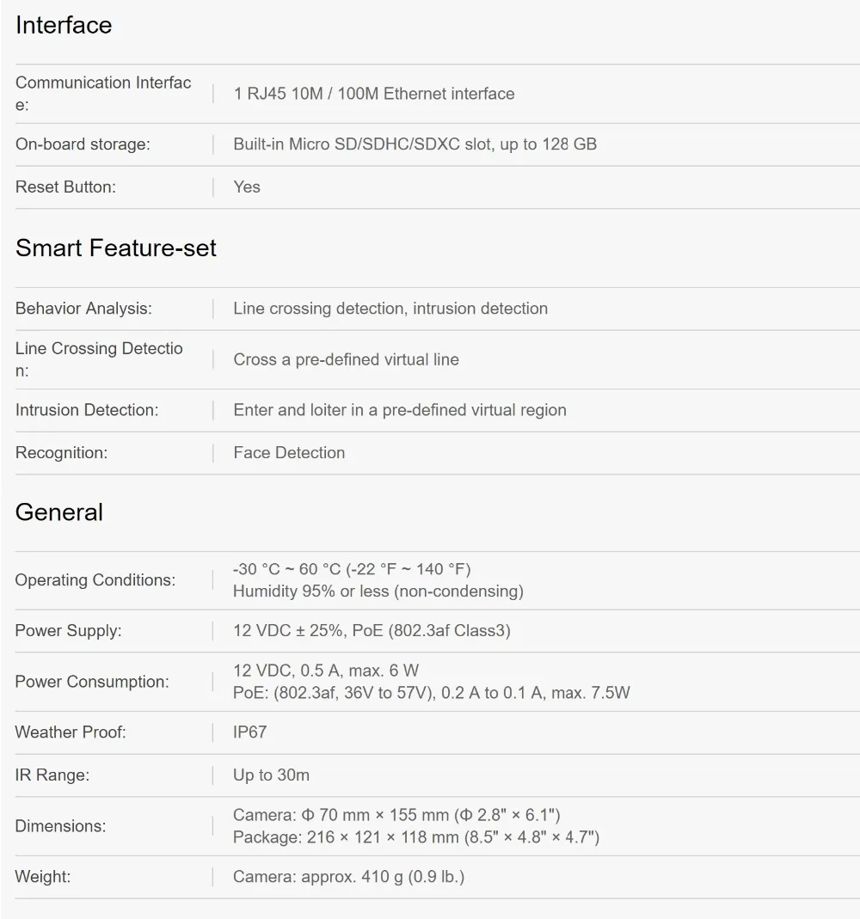Select the Face Detection value
This screenshot has width=860, height=919.
289,452
